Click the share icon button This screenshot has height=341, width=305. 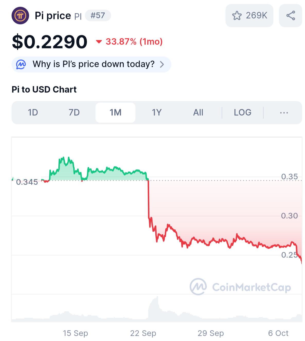tap(291, 16)
